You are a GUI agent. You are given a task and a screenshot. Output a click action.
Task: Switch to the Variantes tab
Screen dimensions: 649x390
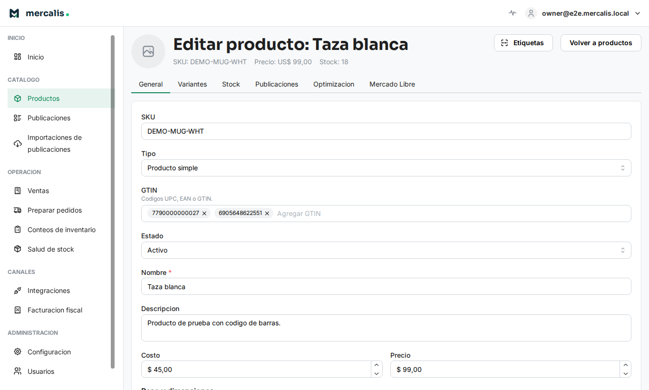tap(192, 84)
